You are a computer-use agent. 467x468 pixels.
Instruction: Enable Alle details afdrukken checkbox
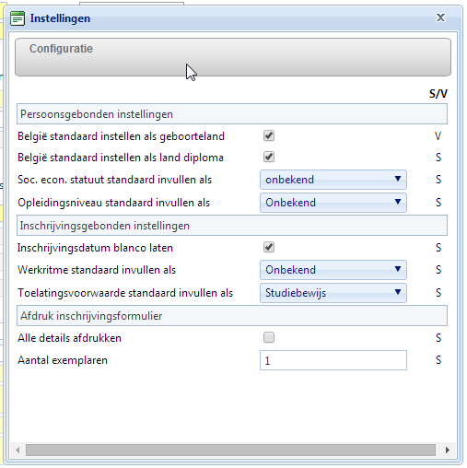click(269, 337)
